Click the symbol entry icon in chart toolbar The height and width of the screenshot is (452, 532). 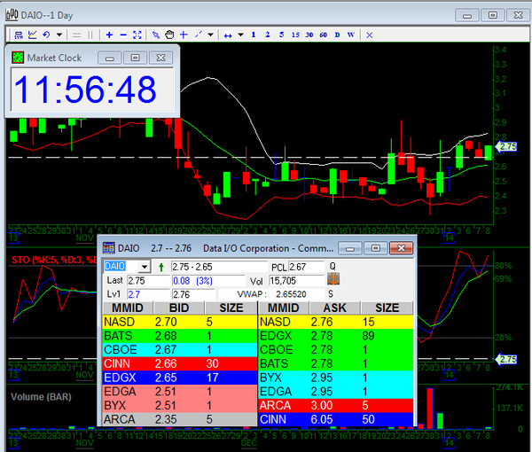pyautogui.click(x=18, y=35)
